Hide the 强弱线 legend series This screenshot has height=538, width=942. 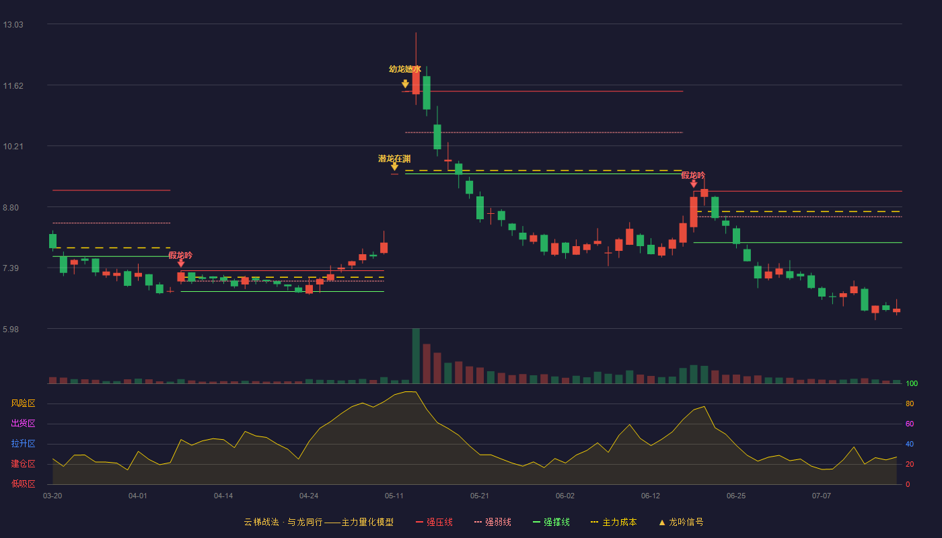click(x=493, y=522)
